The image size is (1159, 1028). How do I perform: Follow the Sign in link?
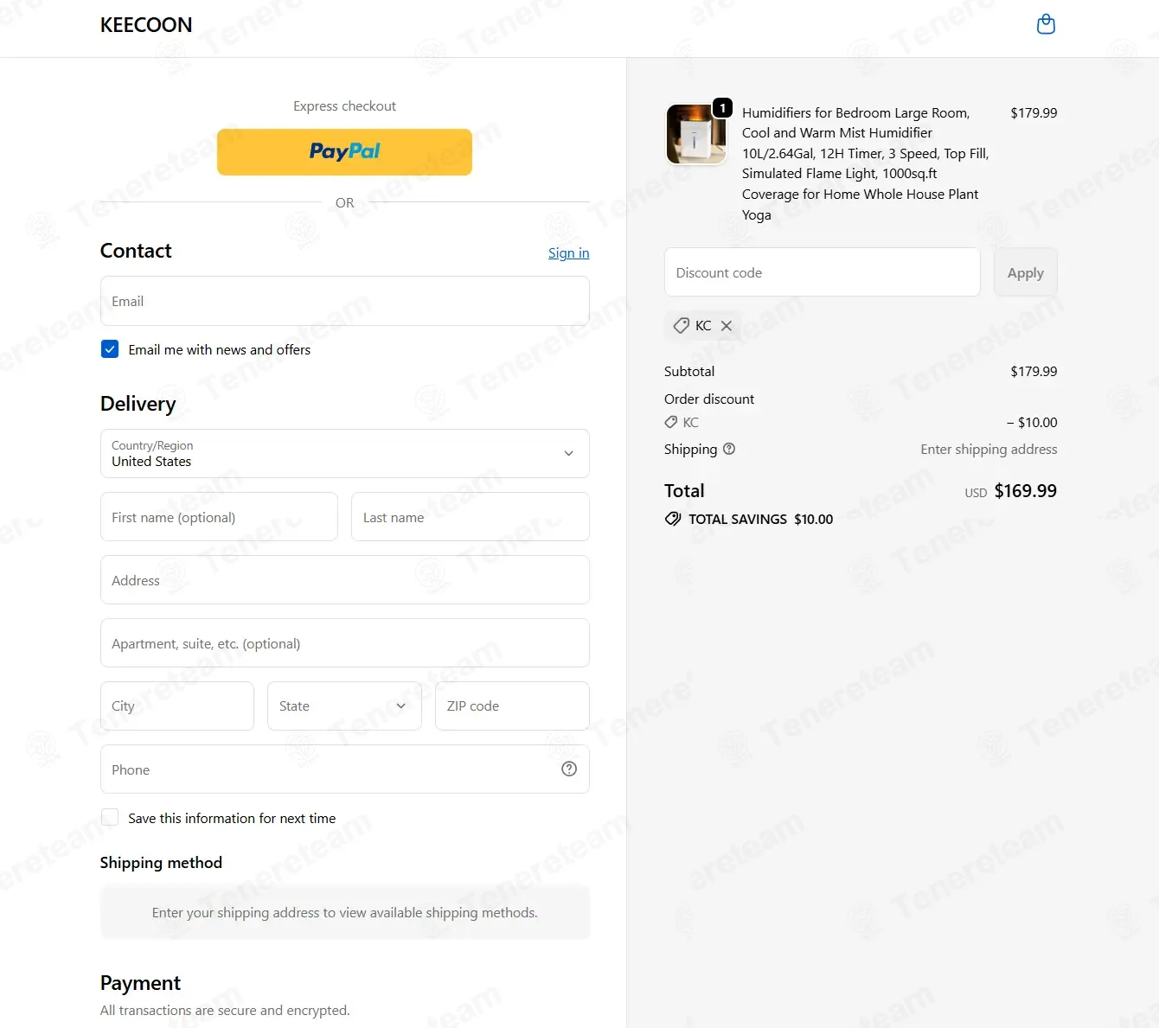568,252
